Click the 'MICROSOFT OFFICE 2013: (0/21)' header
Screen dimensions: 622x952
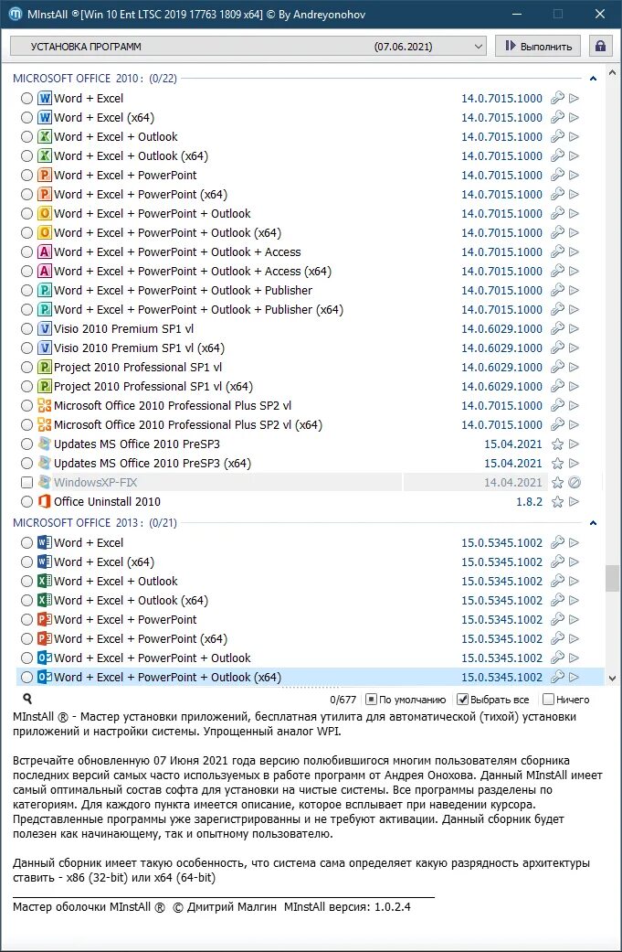tap(95, 523)
